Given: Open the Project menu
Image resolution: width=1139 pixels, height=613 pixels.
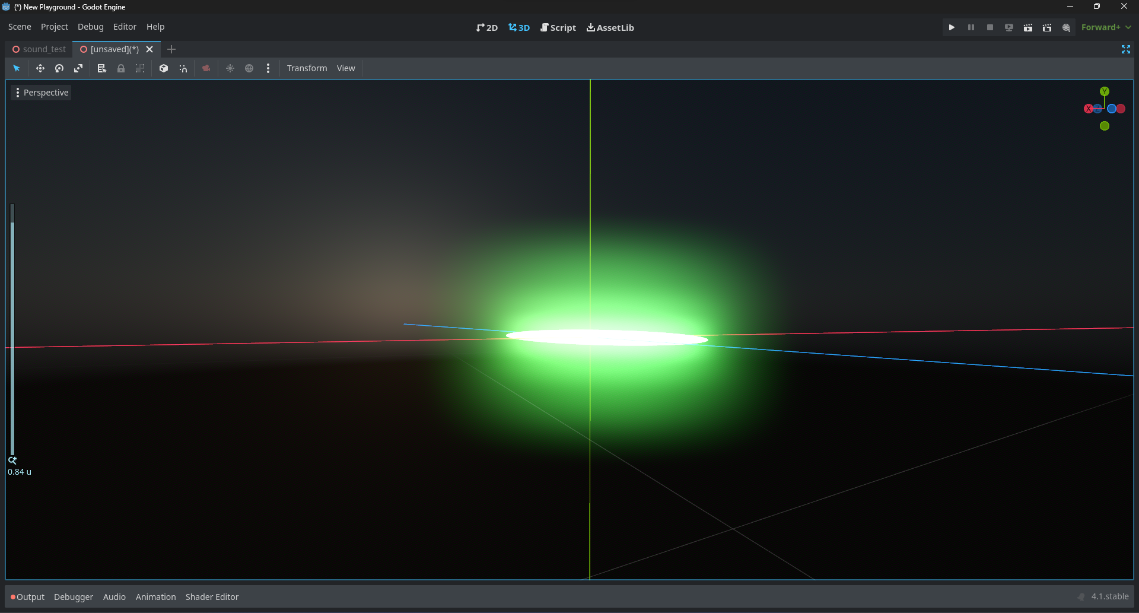Looking at the screenshot, I should coord(54,27).
